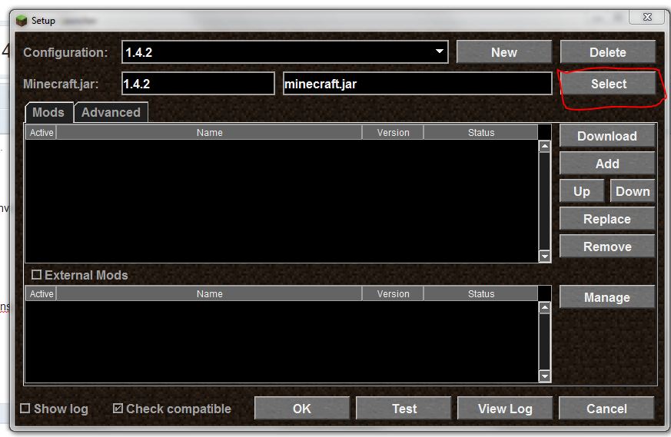Click the Select button for Minecraft.jar
Screen dimensions: 671x437
609,84
